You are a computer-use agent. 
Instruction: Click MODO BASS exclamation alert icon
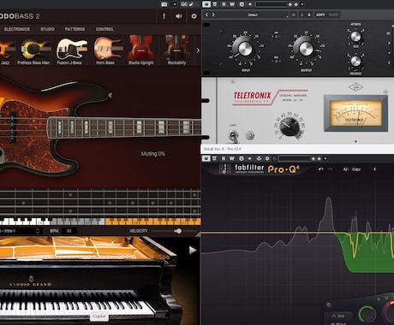164,16
